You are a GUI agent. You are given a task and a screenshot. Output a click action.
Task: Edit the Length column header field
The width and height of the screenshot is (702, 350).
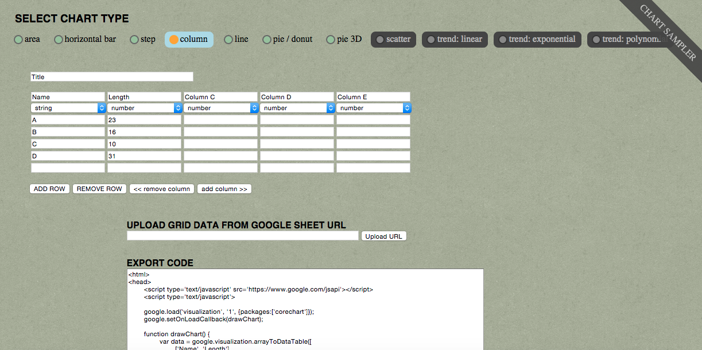pos(145,97)
